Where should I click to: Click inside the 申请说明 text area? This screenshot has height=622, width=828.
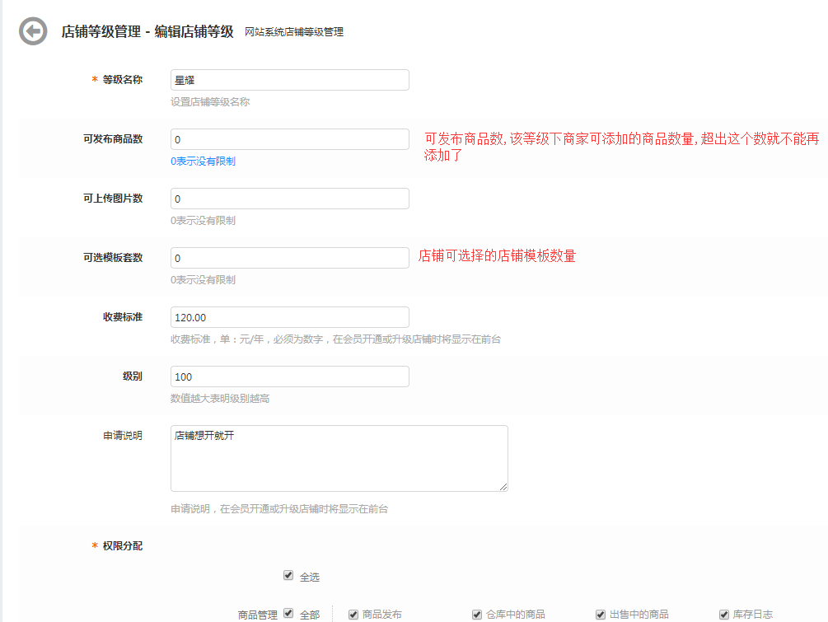(339, 458)
